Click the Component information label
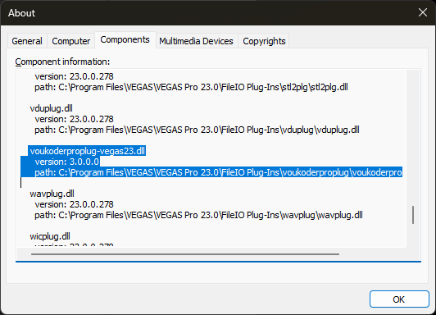Viewport: 436px width, 315px height. 62,62
